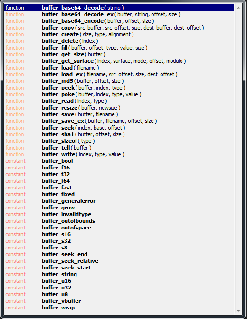The image size is (247, 319).
Task: Choose the buffer_sha1 entry
Action: click(119, 134)
